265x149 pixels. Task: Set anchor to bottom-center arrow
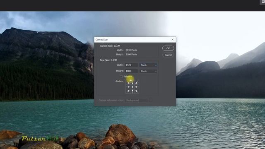[x=132, y=91]
